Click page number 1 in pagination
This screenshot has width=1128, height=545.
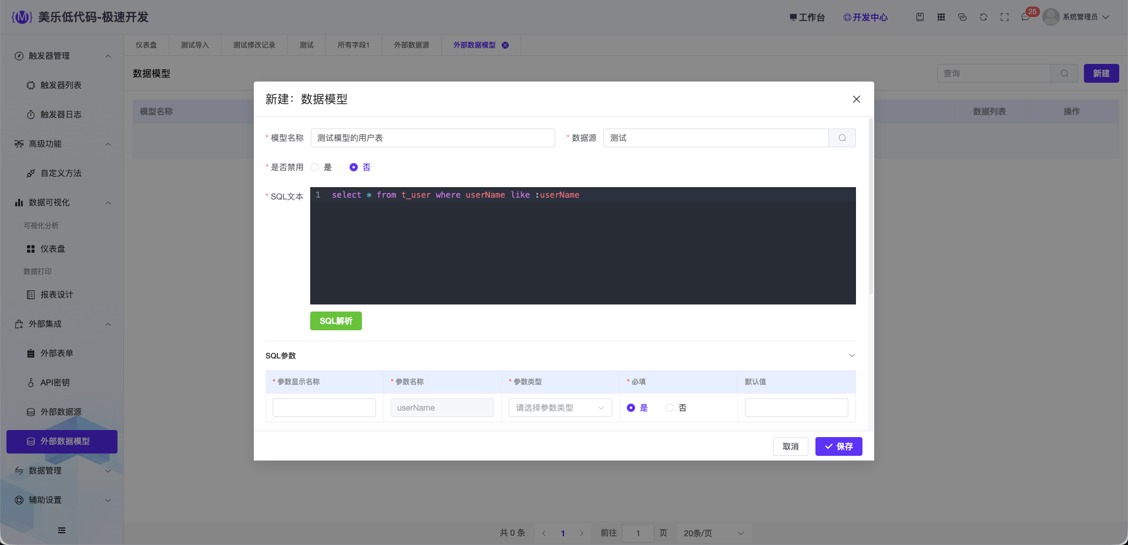coord(563,533)
